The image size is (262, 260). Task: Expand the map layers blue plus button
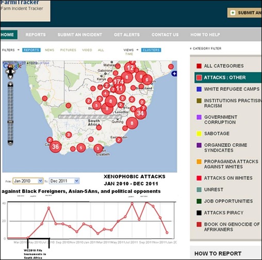point(174,74)
